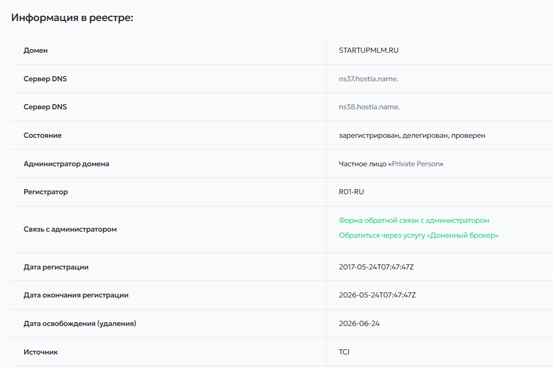
Task: Click the 'Администратор домена' row label
Action: pos(66,164)
